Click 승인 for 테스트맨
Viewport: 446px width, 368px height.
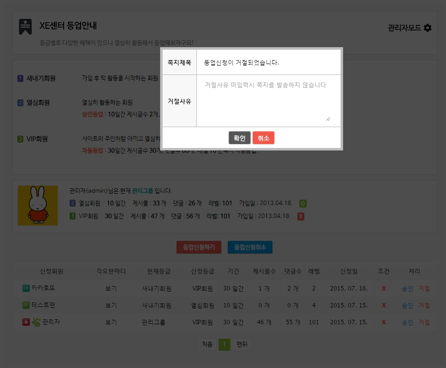click(x=407, y=305)
